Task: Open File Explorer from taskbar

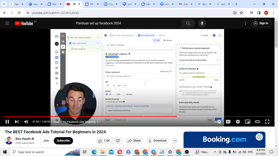Action: pos(103,152)
